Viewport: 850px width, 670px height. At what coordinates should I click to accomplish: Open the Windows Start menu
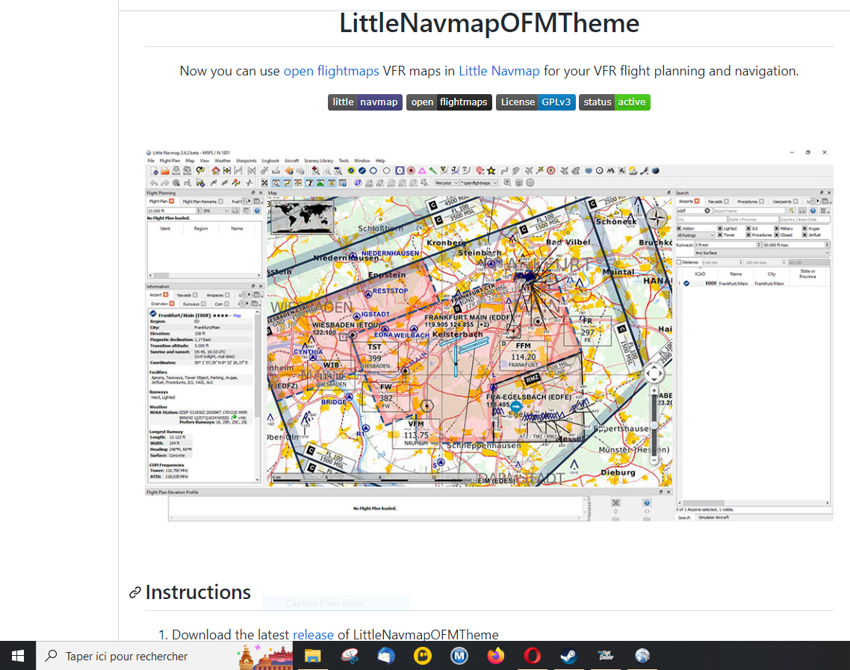17,656
